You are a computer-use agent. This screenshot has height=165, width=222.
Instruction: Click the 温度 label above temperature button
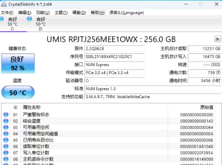coord(18,81)
